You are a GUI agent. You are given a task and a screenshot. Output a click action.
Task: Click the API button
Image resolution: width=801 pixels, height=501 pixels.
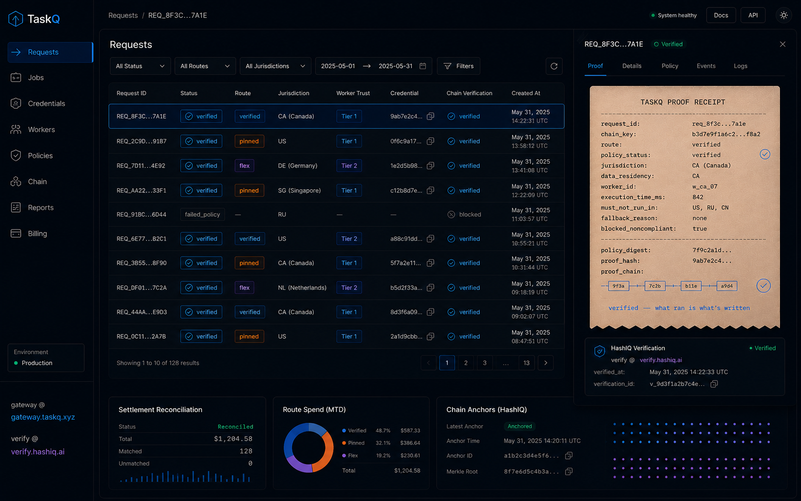[x=753, y=15]
